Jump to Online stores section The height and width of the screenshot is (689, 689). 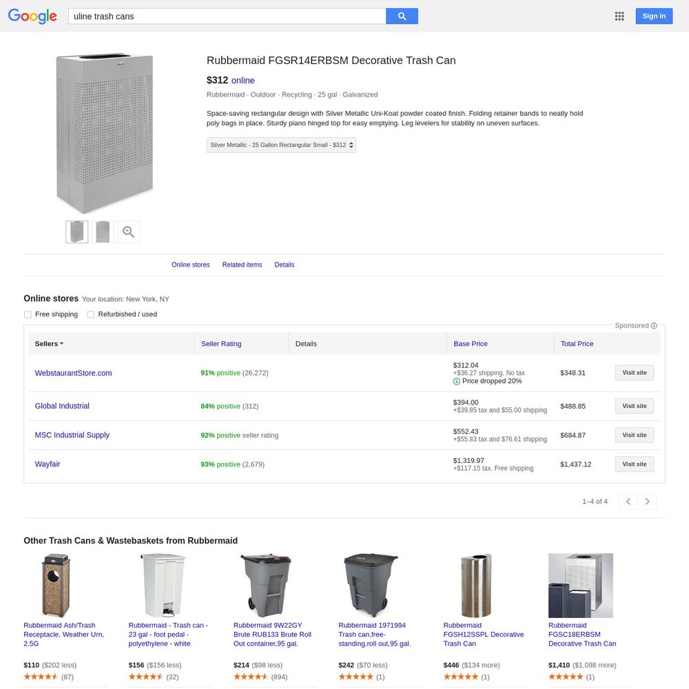(x=190, y=265)
